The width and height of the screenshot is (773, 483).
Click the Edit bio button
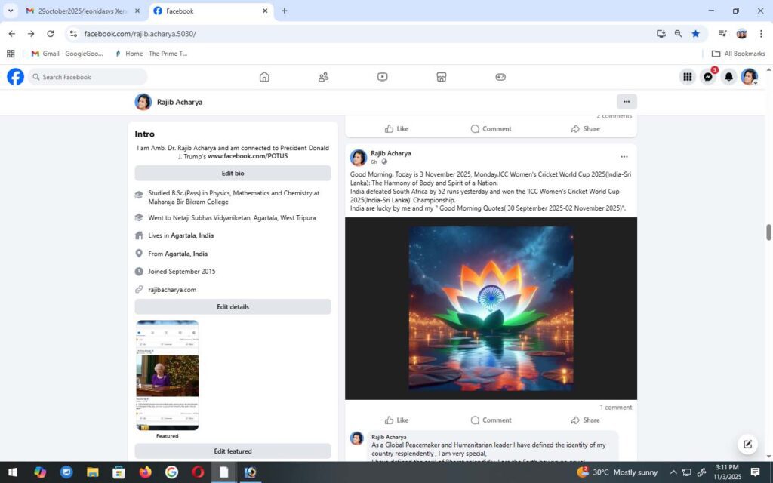tap(233, 174)
